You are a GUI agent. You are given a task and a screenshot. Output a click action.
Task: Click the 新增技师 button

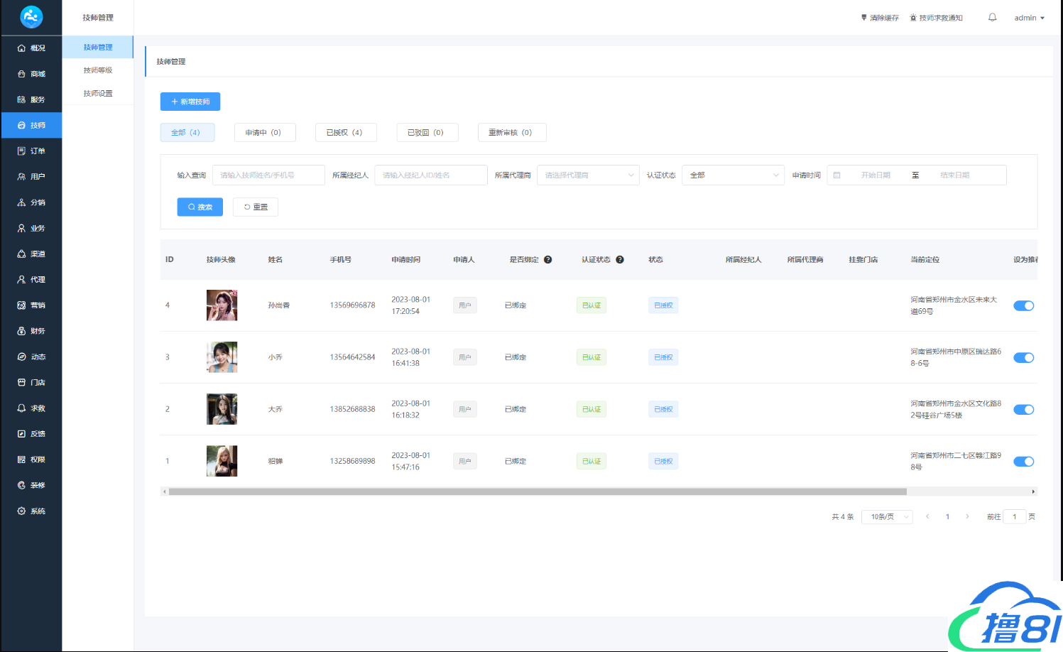pos(190,102)
